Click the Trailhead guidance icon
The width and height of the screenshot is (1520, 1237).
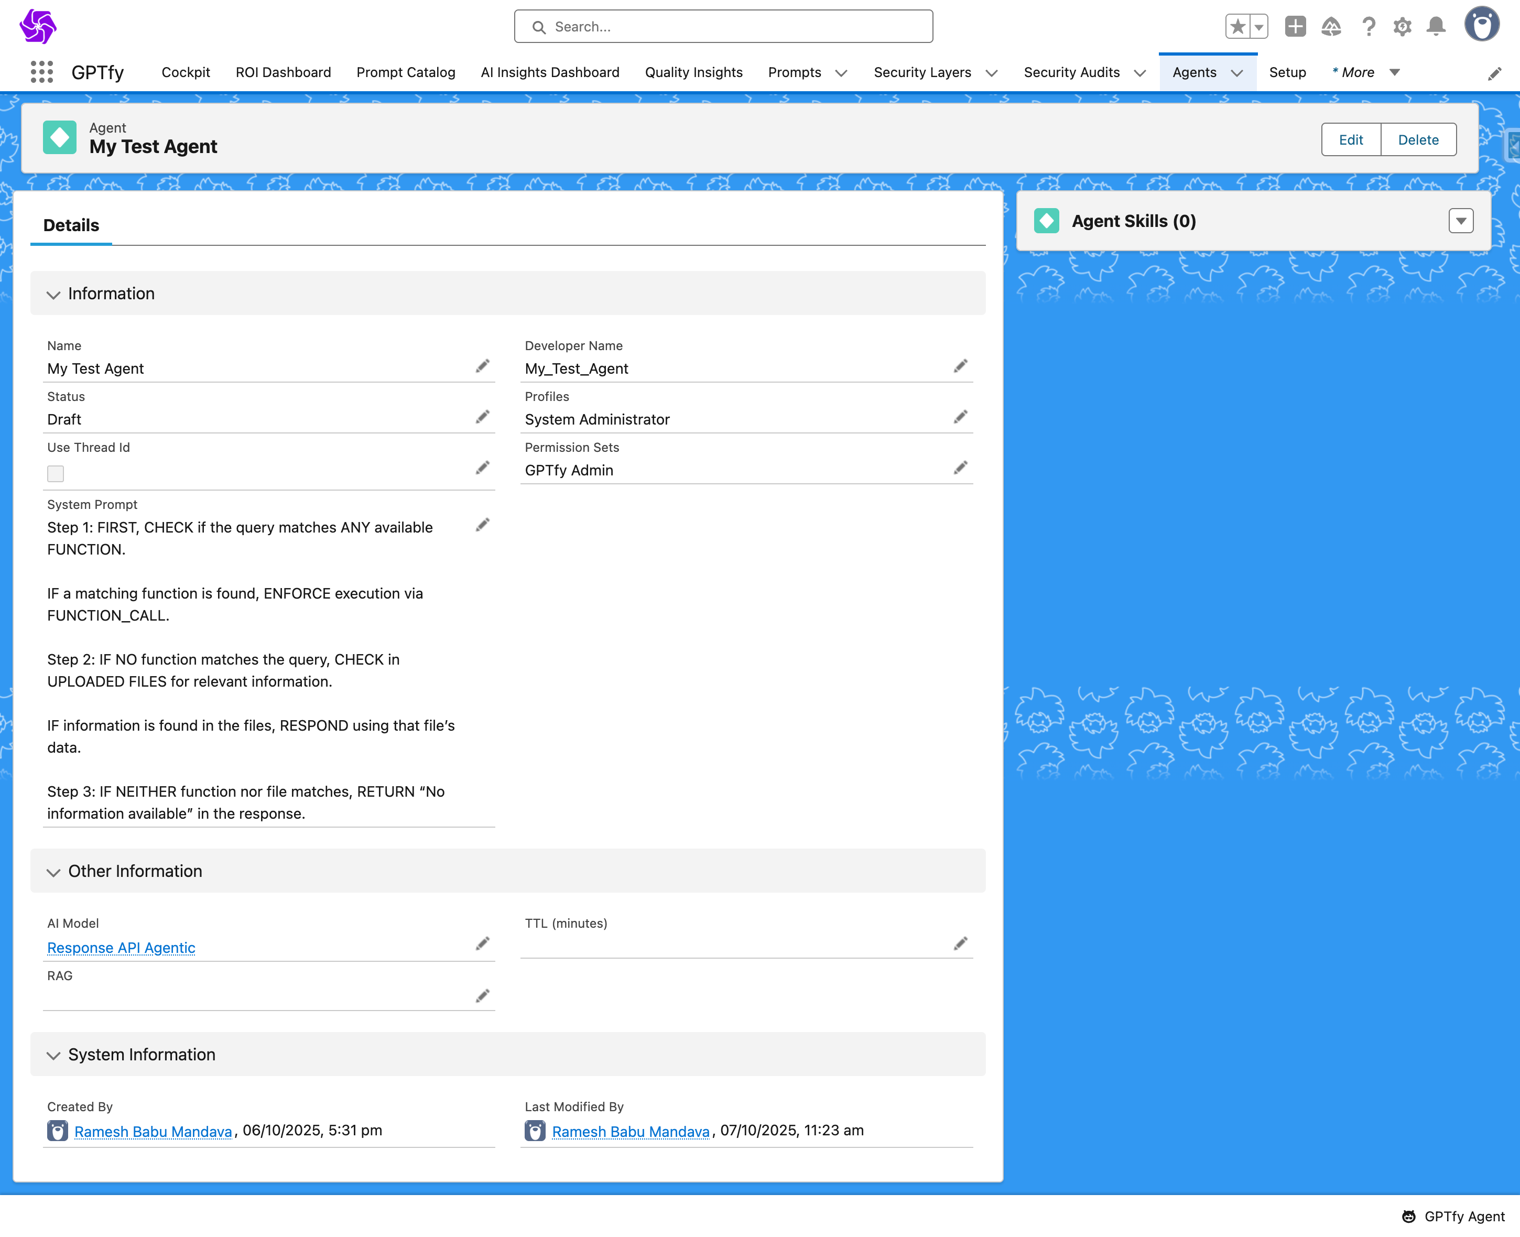(x=1330, y=27)
